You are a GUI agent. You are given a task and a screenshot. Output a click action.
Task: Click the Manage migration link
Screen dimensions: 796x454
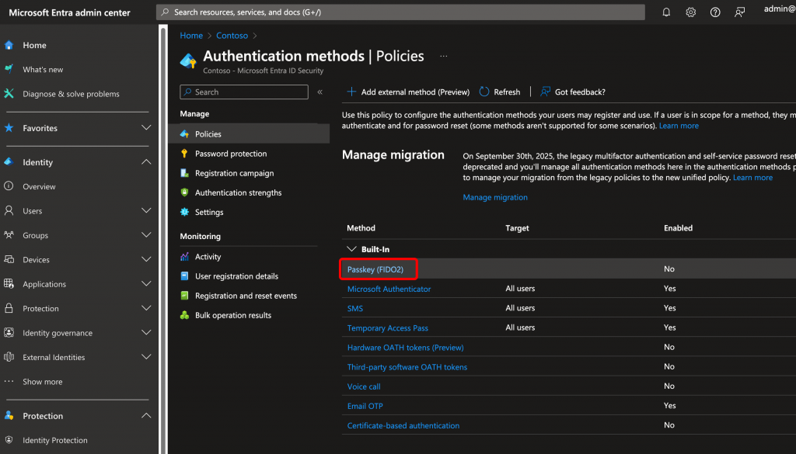[495, 197]
